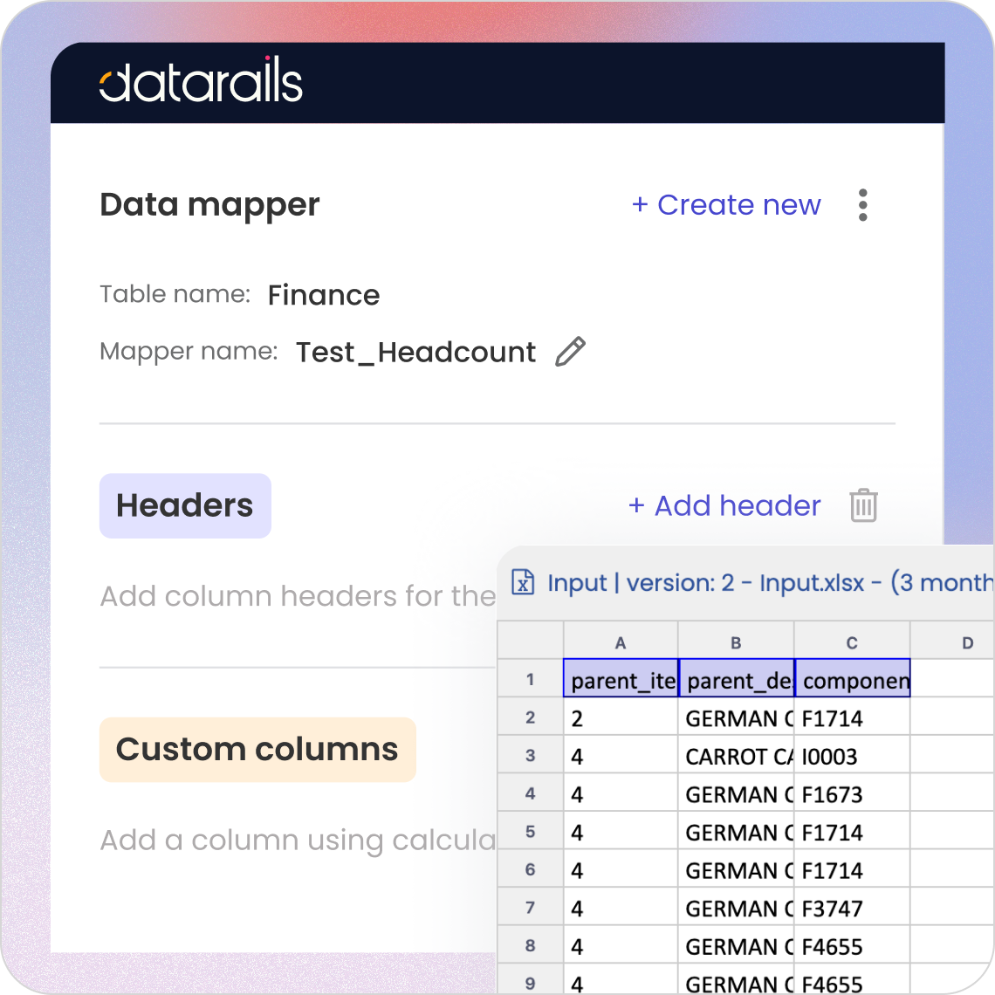Click the CARROT CA cell
Viewport: 995px width, 995px height.
pyautogui.click(x=736, y=755)
